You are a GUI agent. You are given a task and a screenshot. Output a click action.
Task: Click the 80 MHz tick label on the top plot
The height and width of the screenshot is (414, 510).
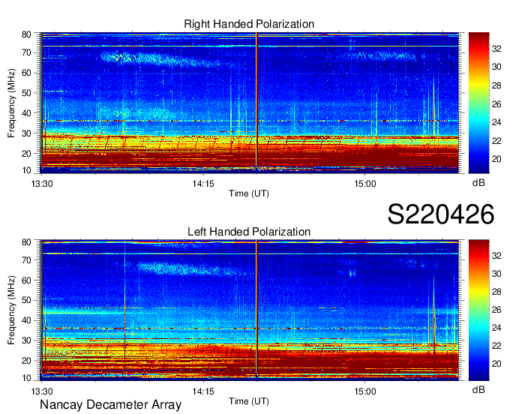27,34
